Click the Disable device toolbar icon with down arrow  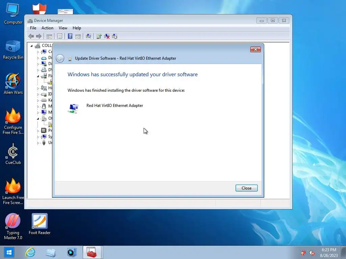(115, 36)
